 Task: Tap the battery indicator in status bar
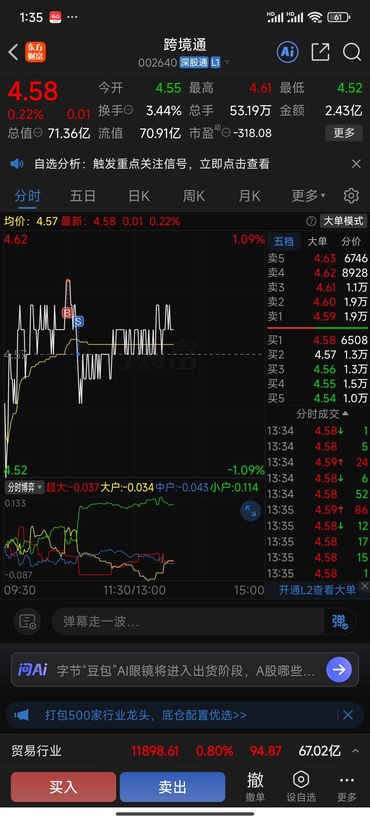[x=339, y=17]
